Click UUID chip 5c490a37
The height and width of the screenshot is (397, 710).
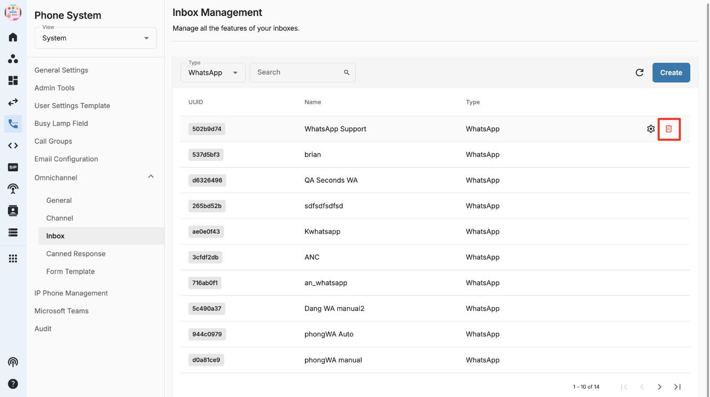[x=207, y=309]
